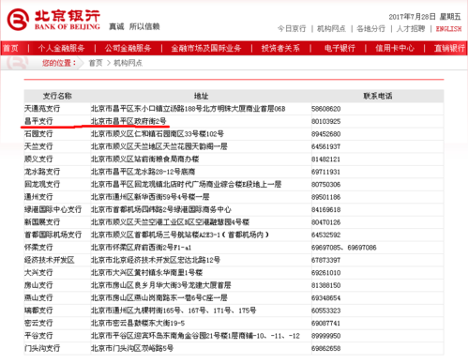Click phone number 67873397
468x364 pixels.
tap(326, 260)
